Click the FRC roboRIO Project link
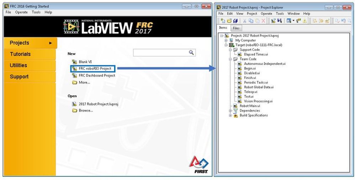The height and width of the screenshot is (180, 355). tap(95, 68)
